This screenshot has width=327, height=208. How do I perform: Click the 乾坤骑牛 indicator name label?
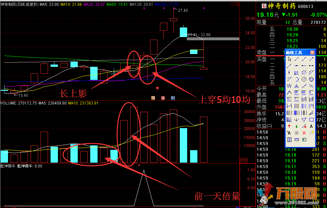click(x=8, y=166)
